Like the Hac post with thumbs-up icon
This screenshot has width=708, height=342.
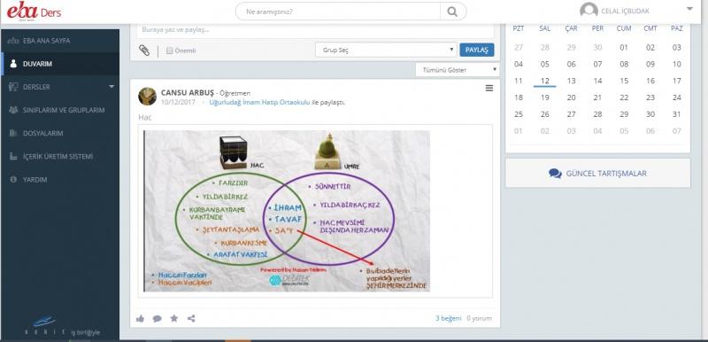pos(140,318)
